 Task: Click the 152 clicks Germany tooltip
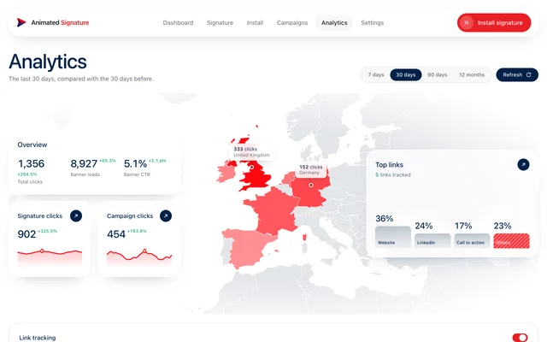(x=311, y=169)
